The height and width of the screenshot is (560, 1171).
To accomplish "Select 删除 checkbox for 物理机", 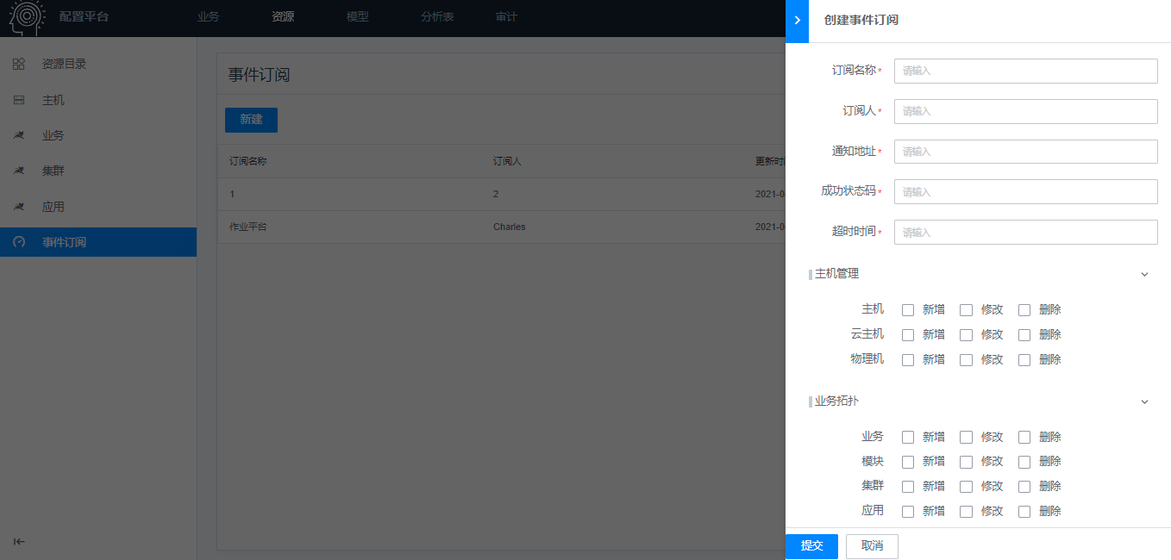I will pos(1024,360).
